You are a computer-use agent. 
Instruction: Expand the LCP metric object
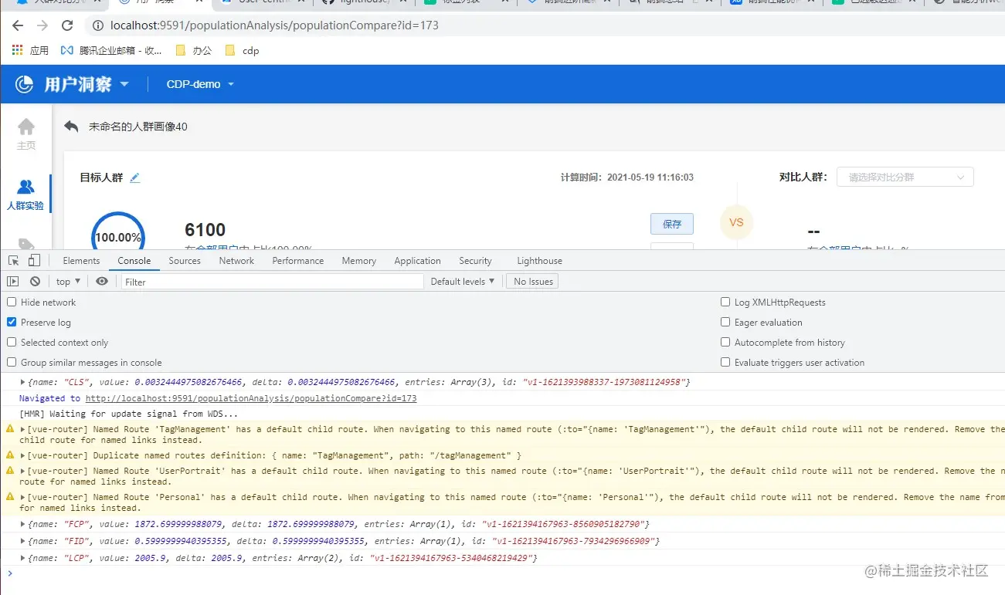click(23, 558)
